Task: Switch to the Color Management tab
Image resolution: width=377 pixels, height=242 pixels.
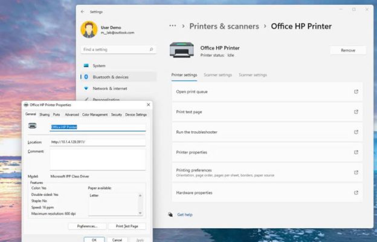Action: point(95,114)
